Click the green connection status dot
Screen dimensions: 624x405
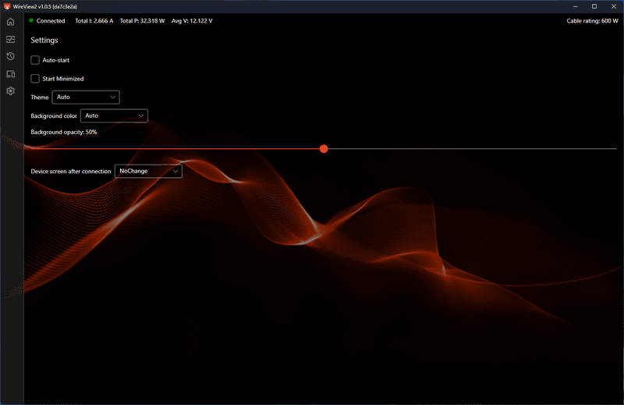pos(31,20)
